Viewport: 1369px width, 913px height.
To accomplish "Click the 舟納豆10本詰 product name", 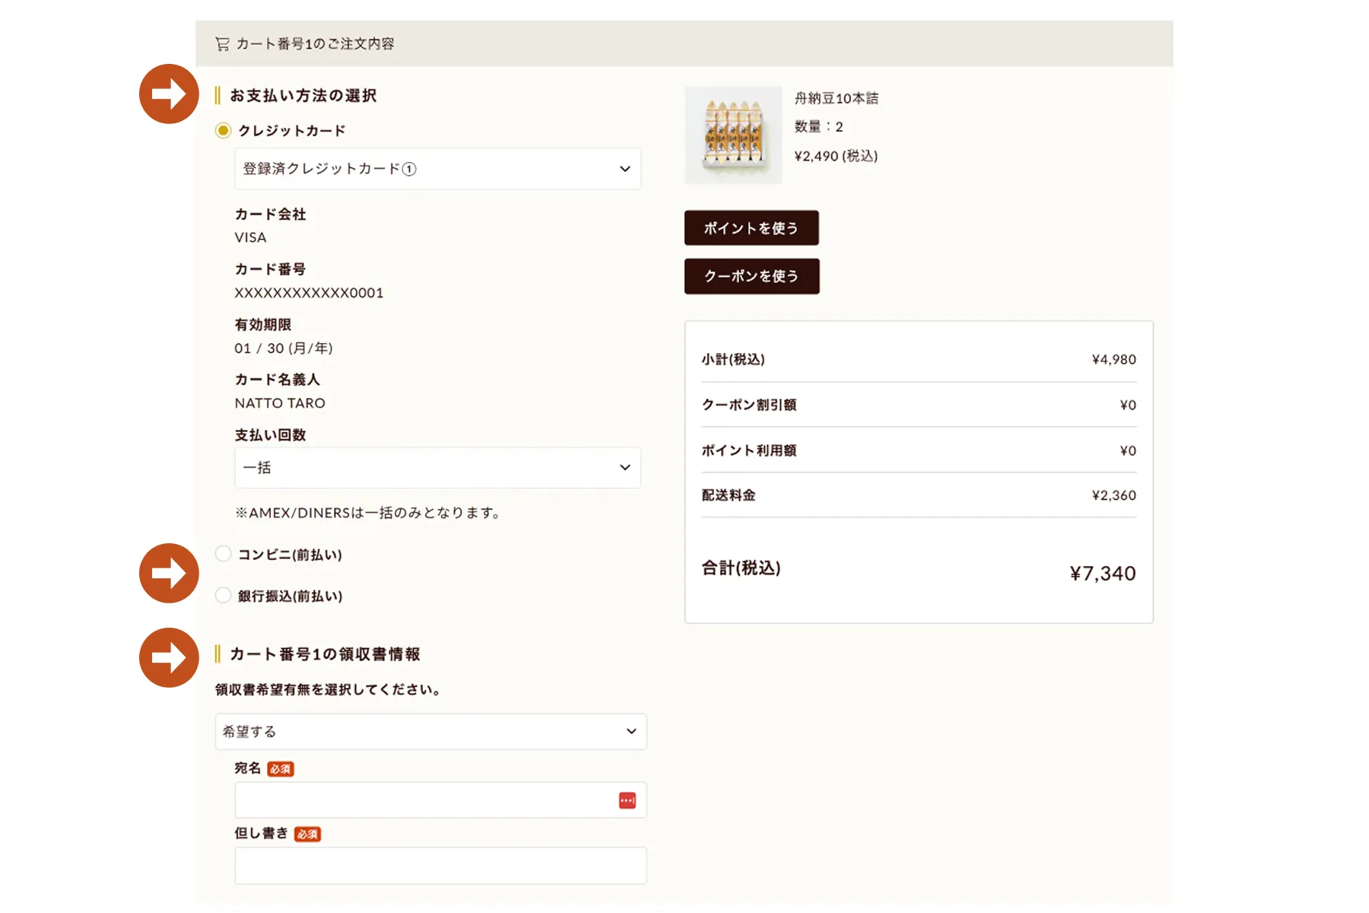I will 837,99.
